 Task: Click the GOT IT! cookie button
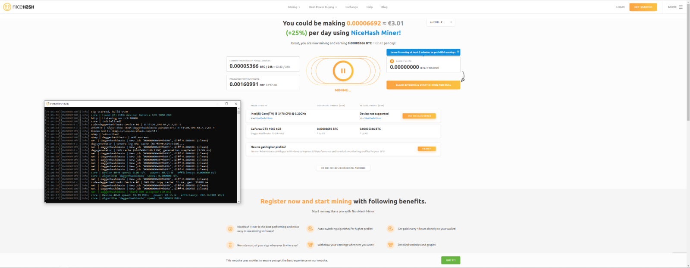(x=451, y=260)
